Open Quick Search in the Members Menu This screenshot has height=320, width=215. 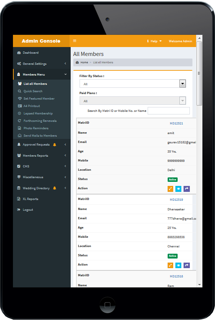[x=33, y=91]
